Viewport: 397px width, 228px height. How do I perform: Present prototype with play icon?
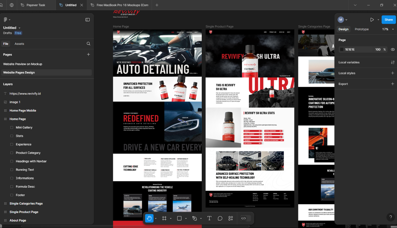point(372,20)
